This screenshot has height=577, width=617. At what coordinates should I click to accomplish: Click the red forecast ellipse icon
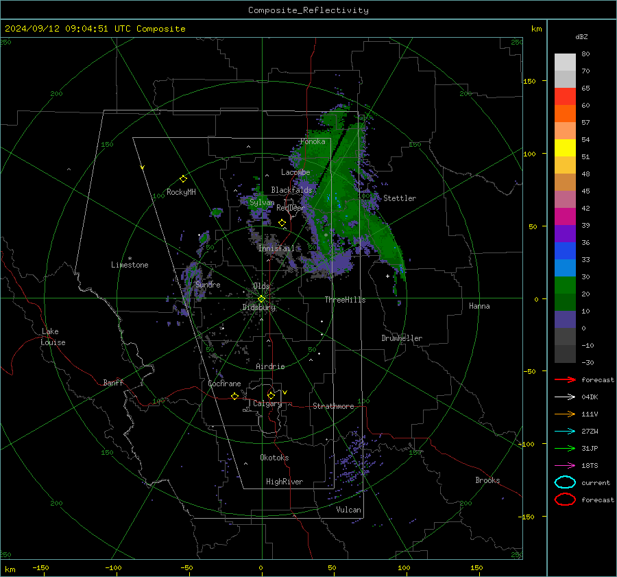565,499
